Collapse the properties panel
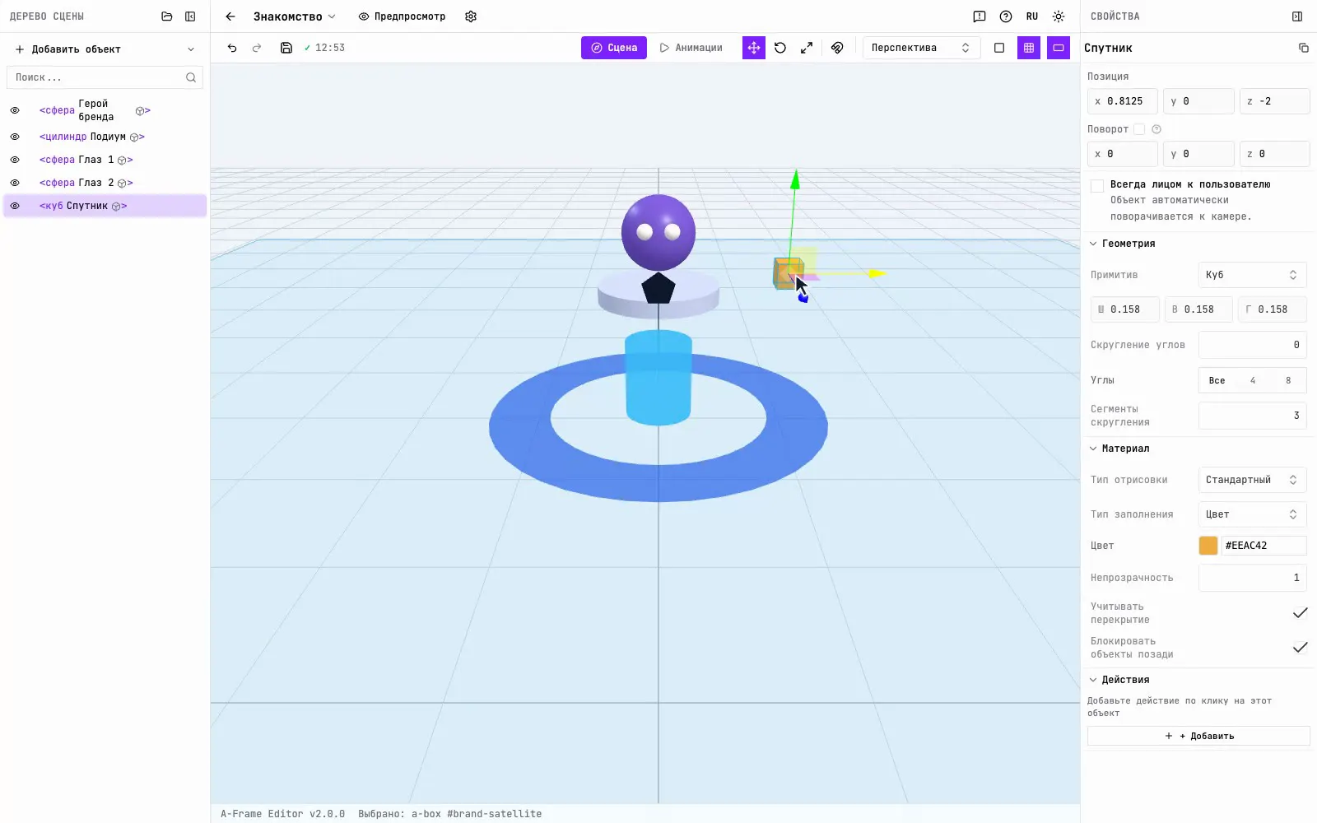This screenshot has height=823, width=1317. 1297,16
